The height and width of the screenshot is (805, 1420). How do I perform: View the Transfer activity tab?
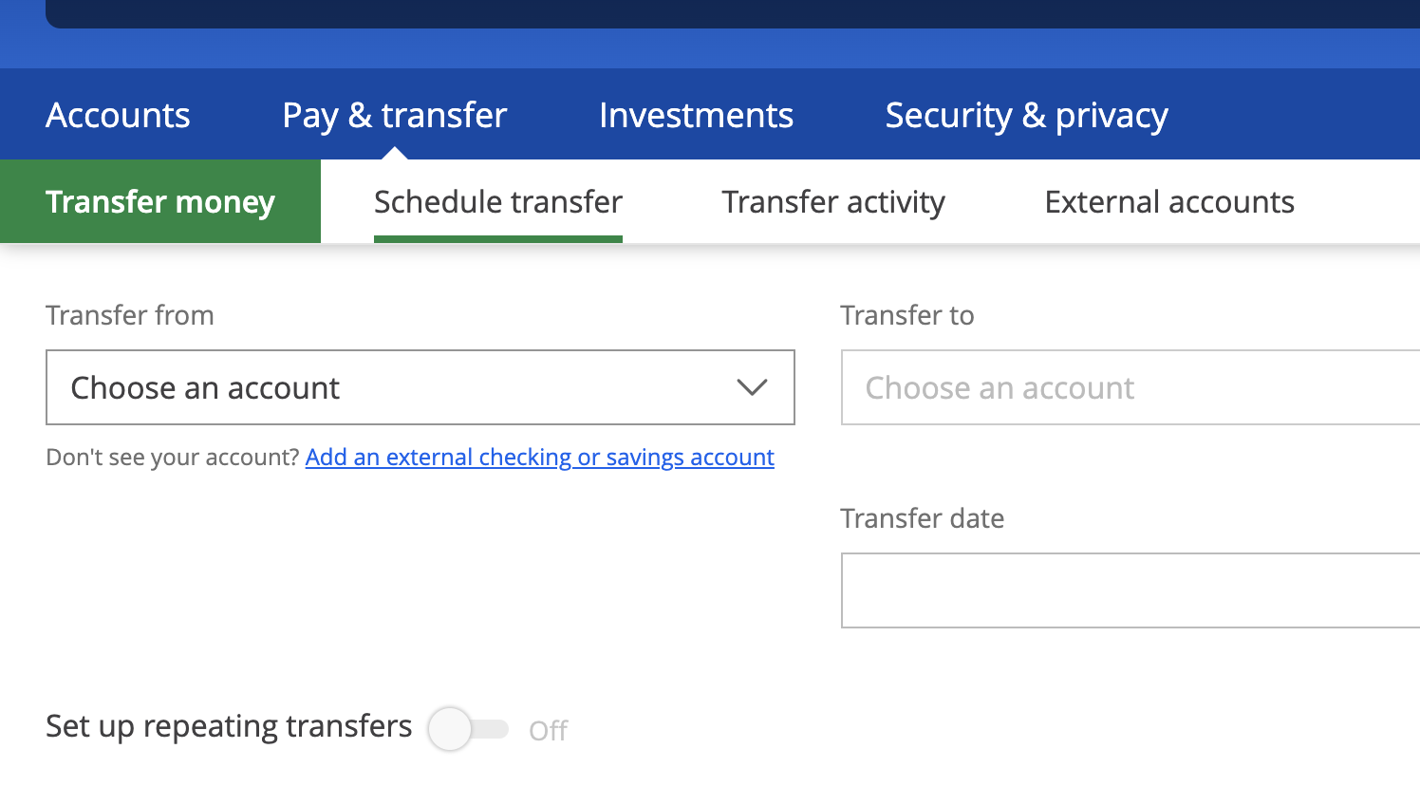(833, 201)
